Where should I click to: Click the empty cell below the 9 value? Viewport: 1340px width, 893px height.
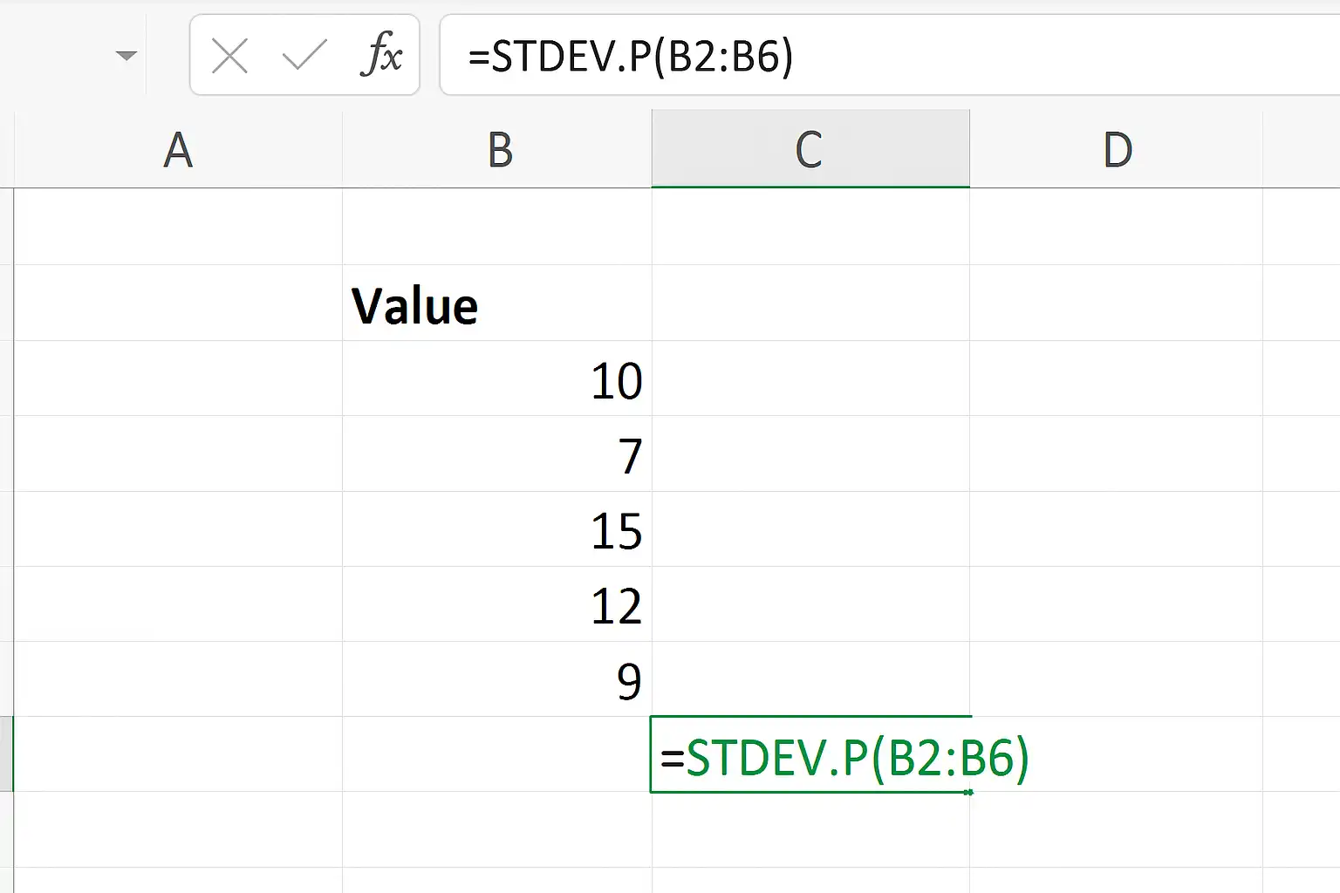[497, 754]
